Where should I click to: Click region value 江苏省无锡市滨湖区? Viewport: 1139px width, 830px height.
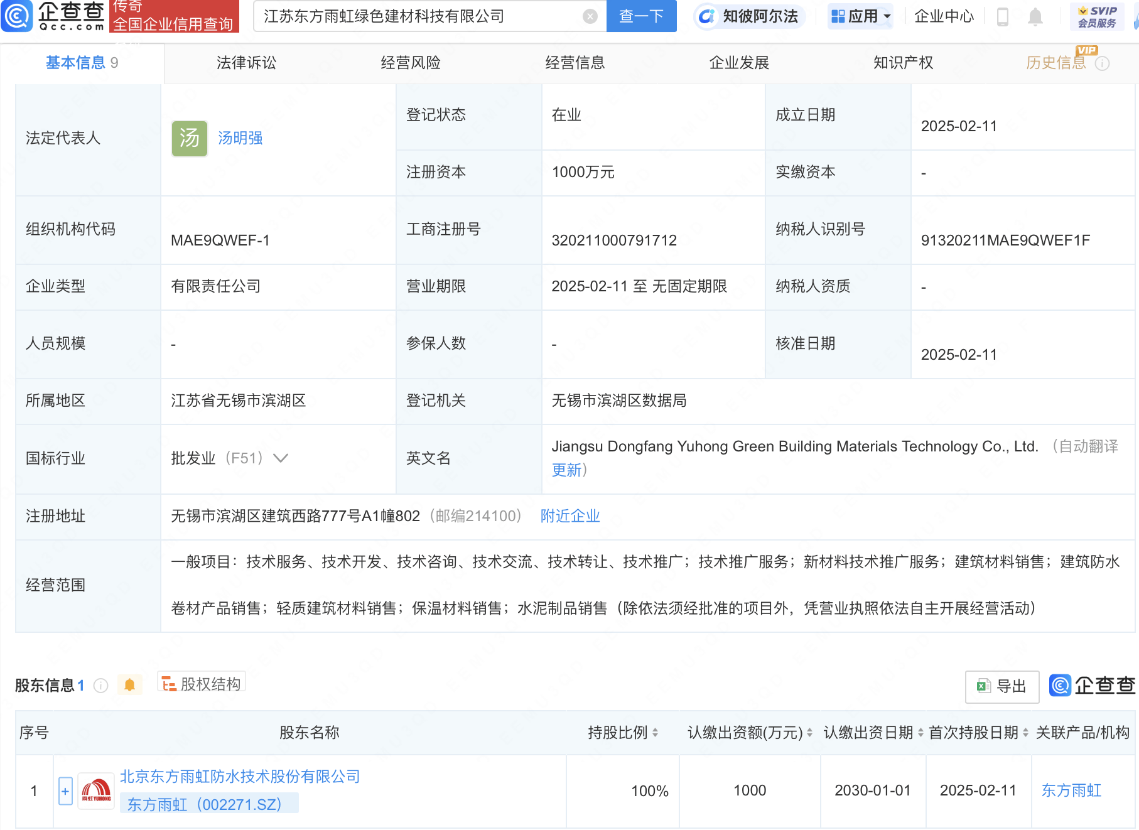point(238,401)
